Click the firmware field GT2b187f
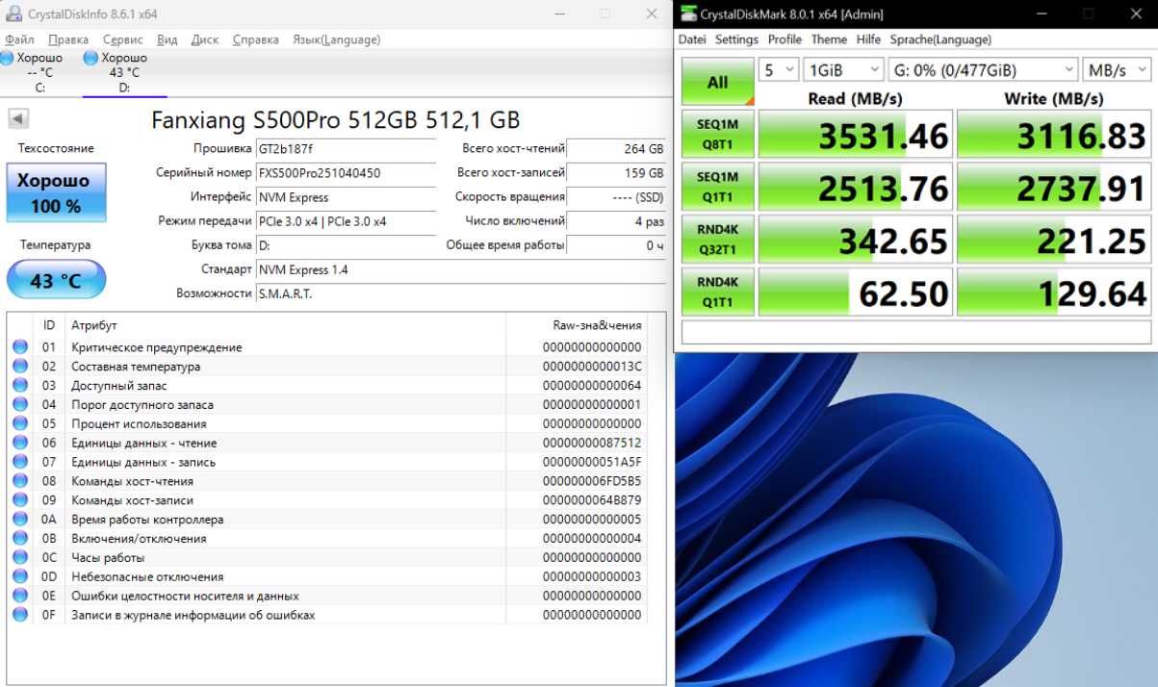Screen dimensions: 1158x687 tap(346, 149)
